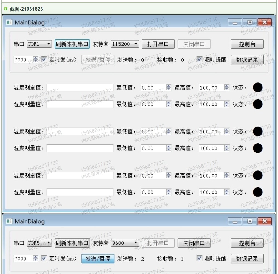The image size is (278, 274).
Task: Click 刷新本机串口 in upper window
Action: click(x=72, y=44)
